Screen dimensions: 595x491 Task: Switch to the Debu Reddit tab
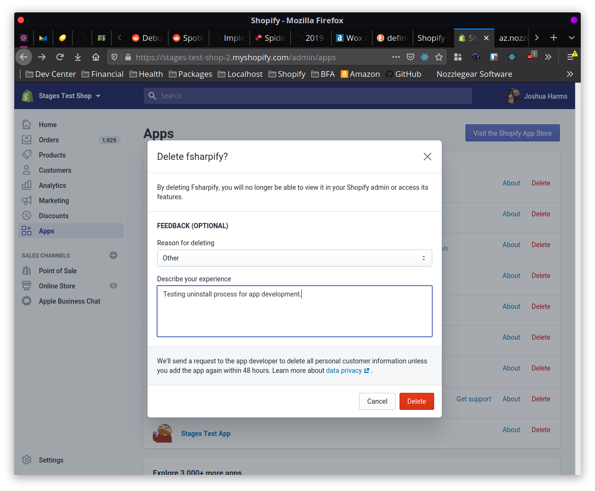147,38
